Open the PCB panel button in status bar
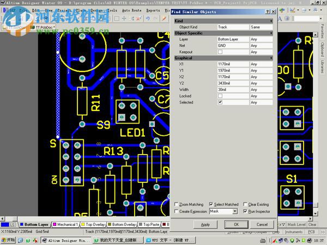Screen dimensions: 327x245 311,232
